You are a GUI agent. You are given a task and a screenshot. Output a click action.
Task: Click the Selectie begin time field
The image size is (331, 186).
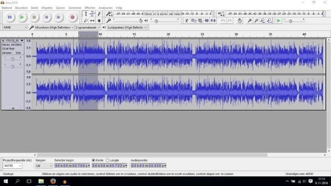[x=71, y=166]
